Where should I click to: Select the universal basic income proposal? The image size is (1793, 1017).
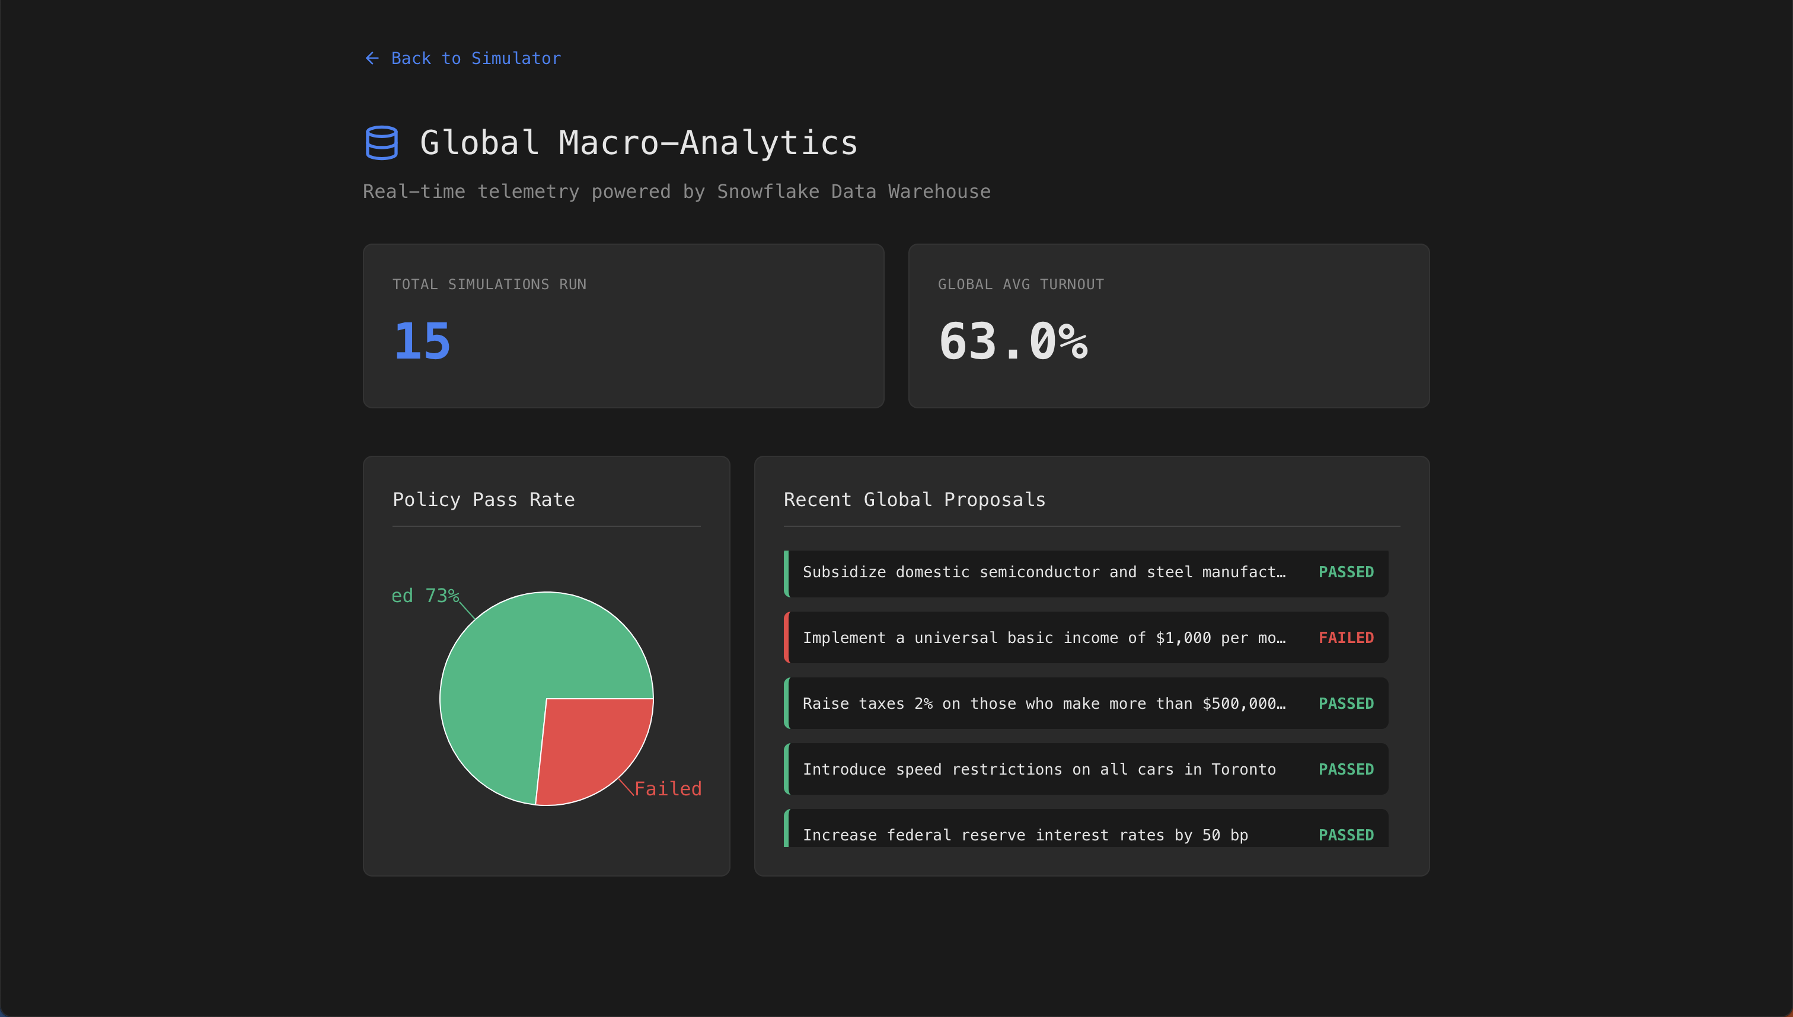(x=1043, y=638)
